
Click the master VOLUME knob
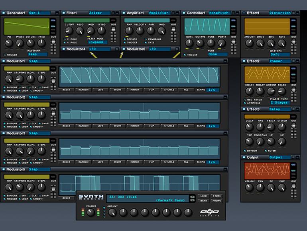[x=91, y=212]
